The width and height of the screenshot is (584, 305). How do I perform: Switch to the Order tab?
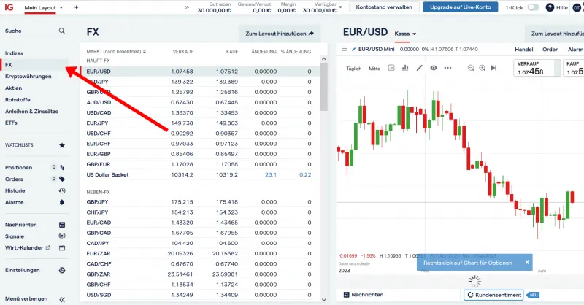550,49
